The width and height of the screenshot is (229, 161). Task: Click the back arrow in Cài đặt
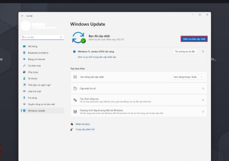(22, 16)
